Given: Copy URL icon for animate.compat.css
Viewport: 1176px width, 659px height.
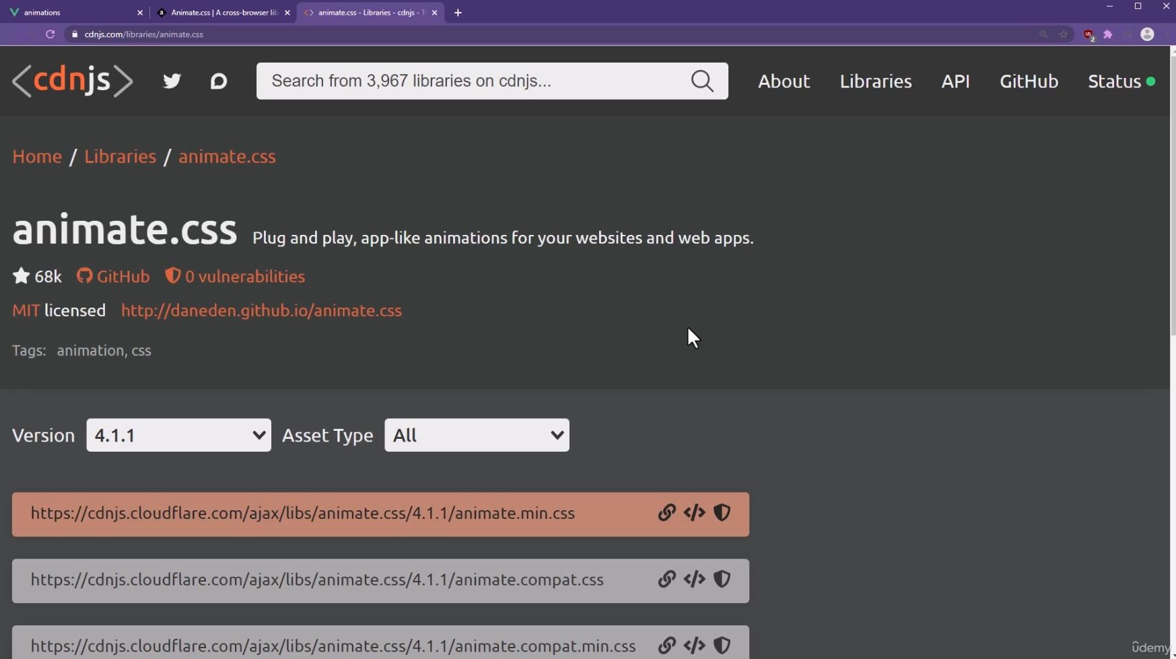Looking at the screenshot, I should pos(666,580).
